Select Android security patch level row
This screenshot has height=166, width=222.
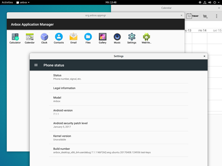(119, 125)
